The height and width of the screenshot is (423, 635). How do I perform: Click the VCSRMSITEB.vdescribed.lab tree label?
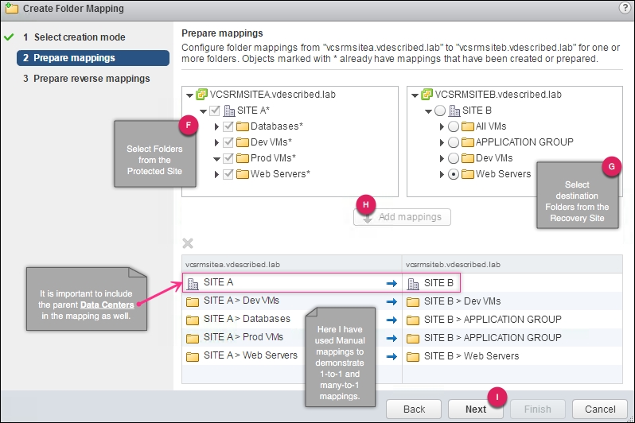click(x=498, y=95)
